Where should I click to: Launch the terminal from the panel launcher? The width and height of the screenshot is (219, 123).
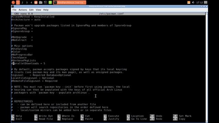click(46, 2)
